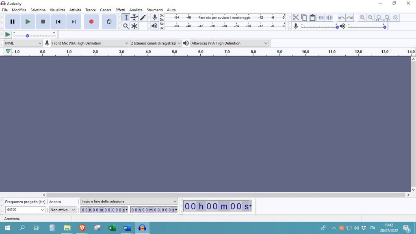Expand the Front Mic recording device dropdown
This screenshot has width=416, height=234.
coord(90,43)
